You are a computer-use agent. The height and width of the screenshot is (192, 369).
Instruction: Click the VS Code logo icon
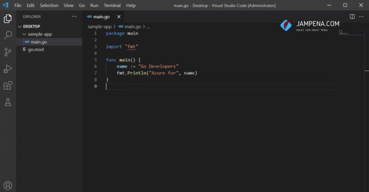pos(5,5)
